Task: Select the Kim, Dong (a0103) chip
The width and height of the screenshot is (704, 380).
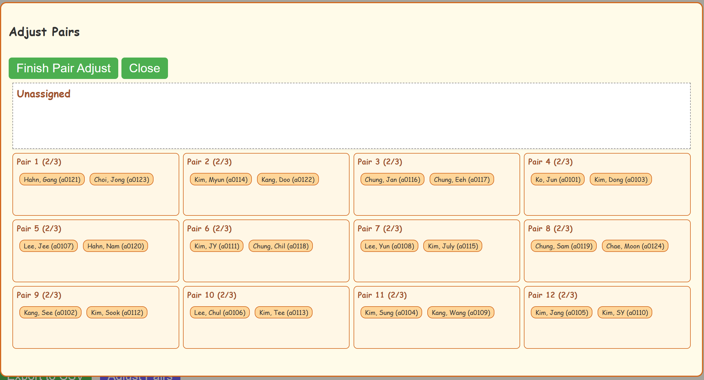Action: click(x=621, y=180)
